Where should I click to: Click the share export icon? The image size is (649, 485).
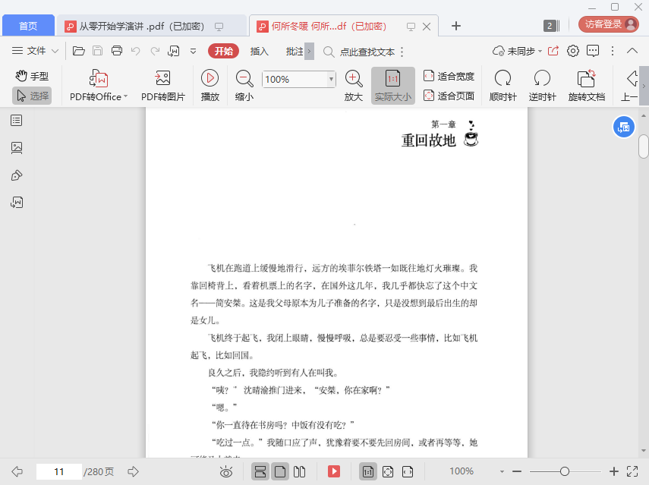553,51
